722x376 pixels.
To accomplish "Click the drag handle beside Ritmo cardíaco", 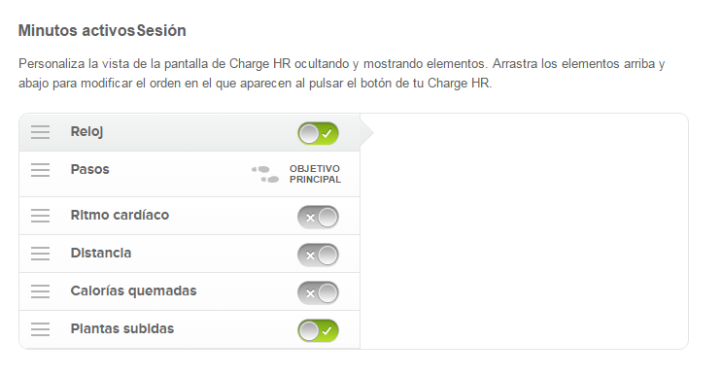I will (x=41, y=216).
